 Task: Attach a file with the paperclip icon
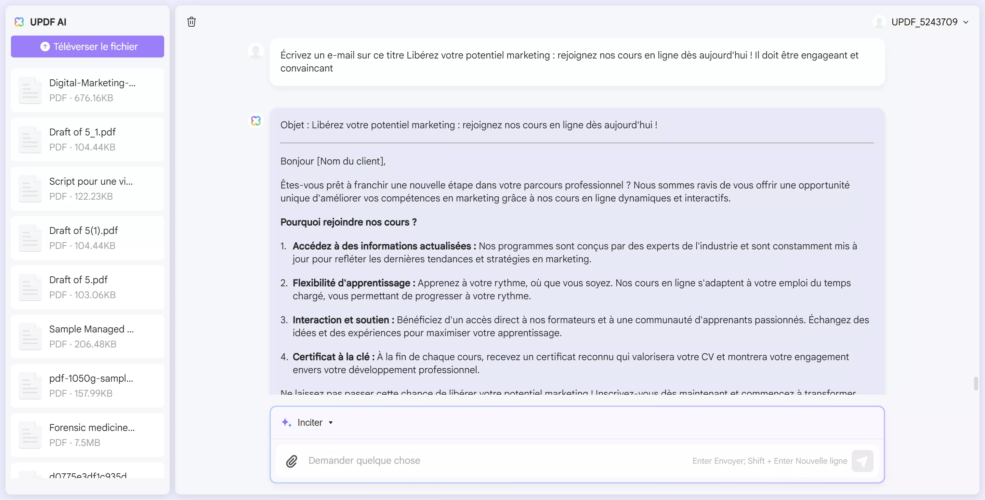(x=292, y=461)
